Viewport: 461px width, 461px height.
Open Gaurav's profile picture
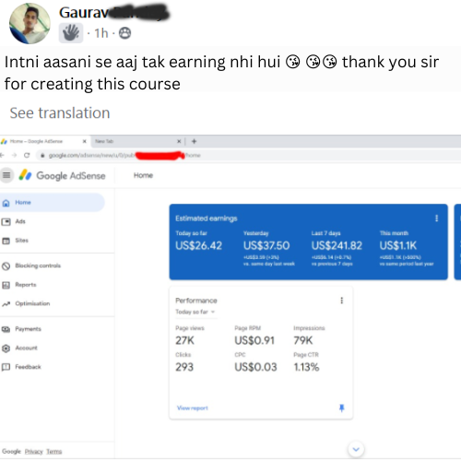pyautogui.click(x=30, y=24)
